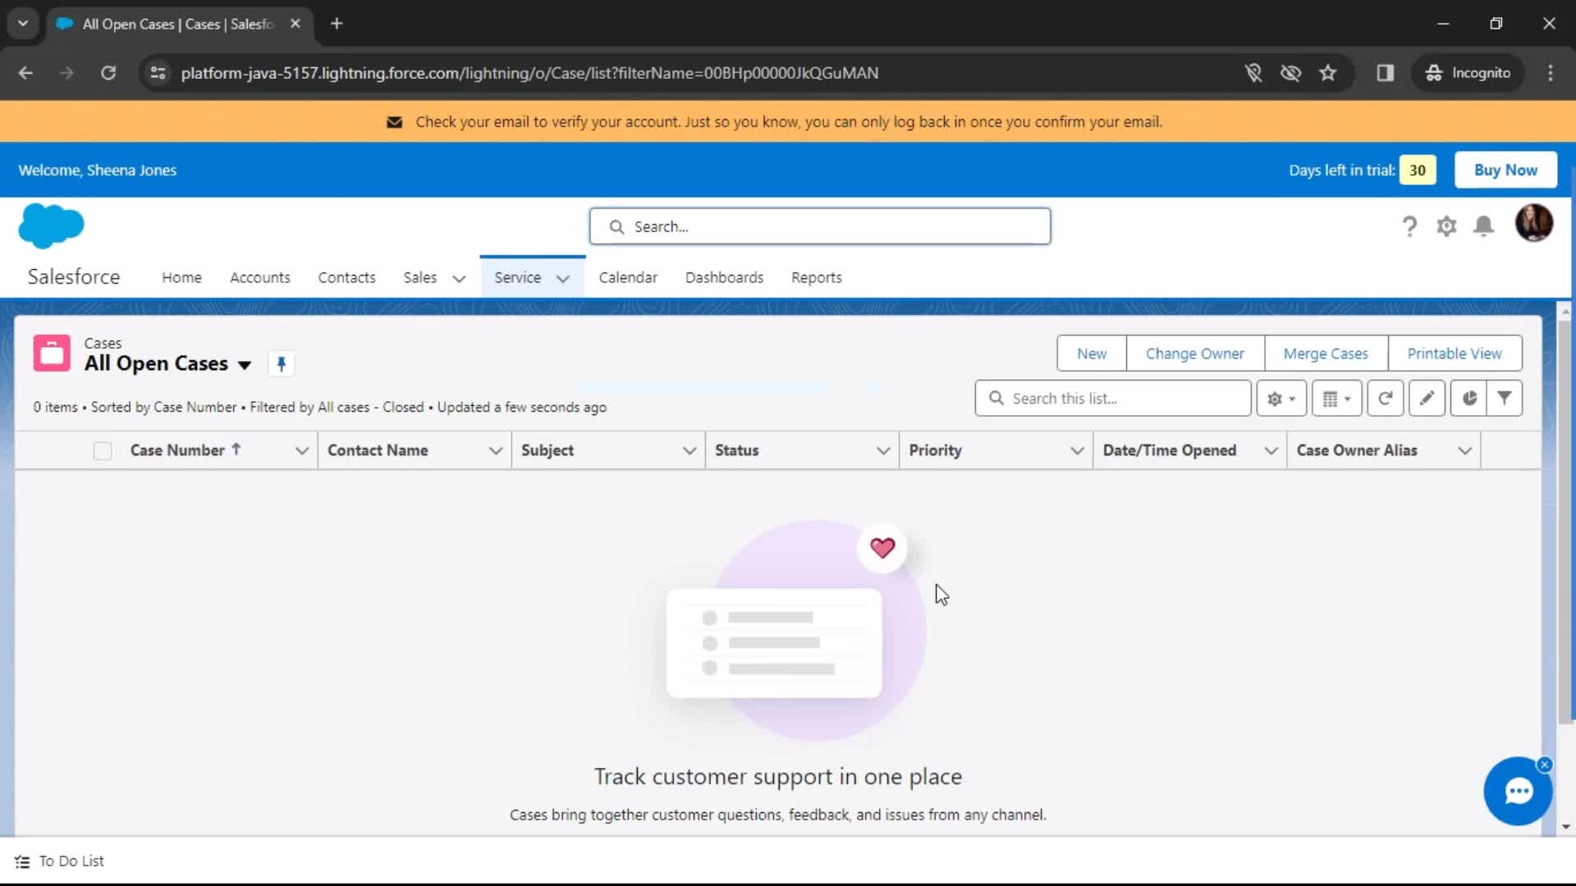Sort by the Priority column header
The image size is (1576, 886).
935,450
